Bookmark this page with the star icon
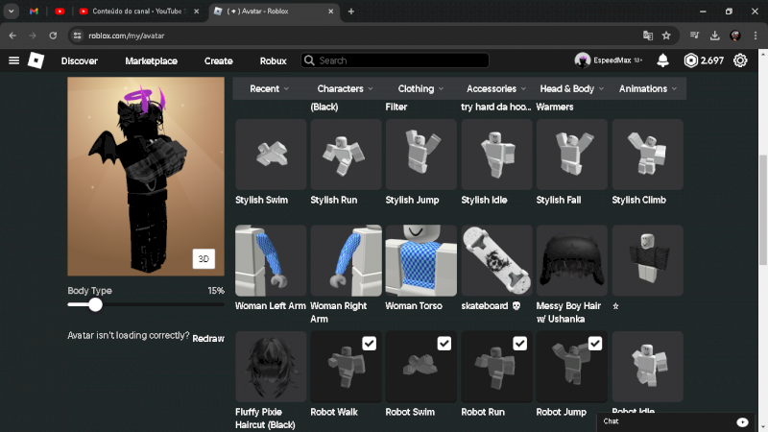 click(666, 36)
